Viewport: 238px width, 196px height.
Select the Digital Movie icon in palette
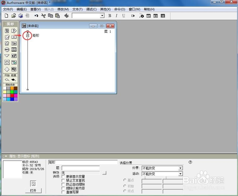[14, 49]
